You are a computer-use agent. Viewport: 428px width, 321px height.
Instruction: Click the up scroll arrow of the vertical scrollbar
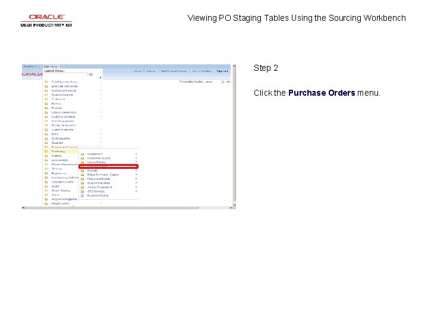[234, 66]
